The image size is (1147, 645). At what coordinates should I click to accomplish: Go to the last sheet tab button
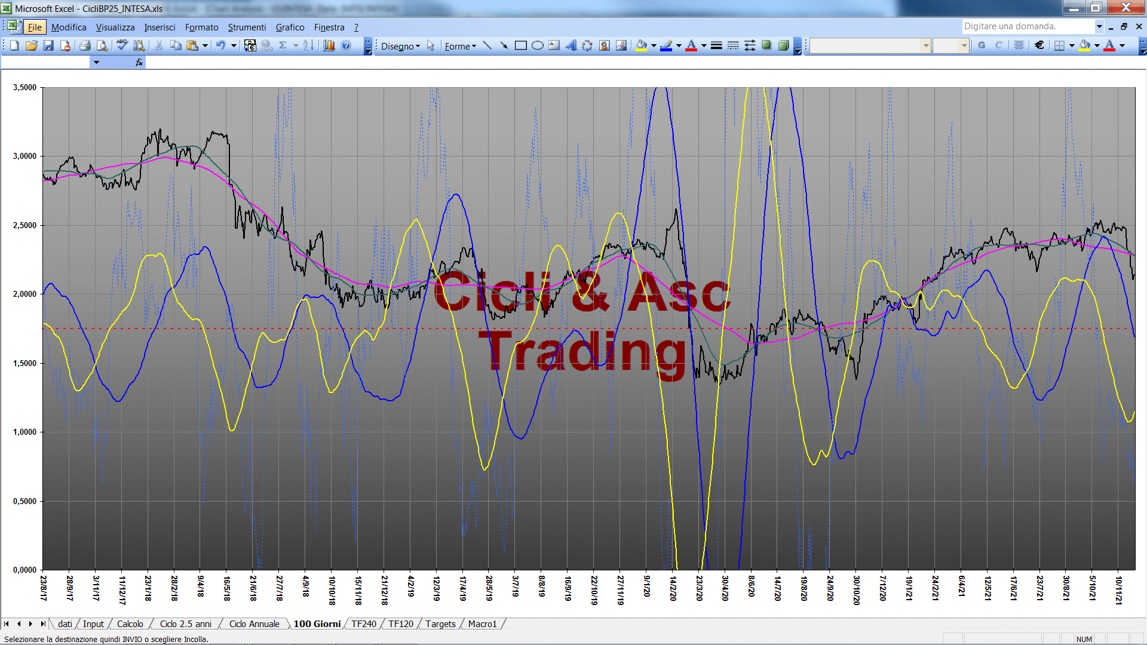point(42,623)
